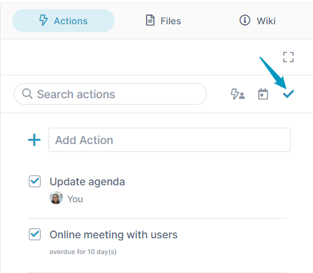Image resolution: width=313 pixels, height=273 pixels.
Task: Filter actions by assignee icon
Action: click(238, 94)
